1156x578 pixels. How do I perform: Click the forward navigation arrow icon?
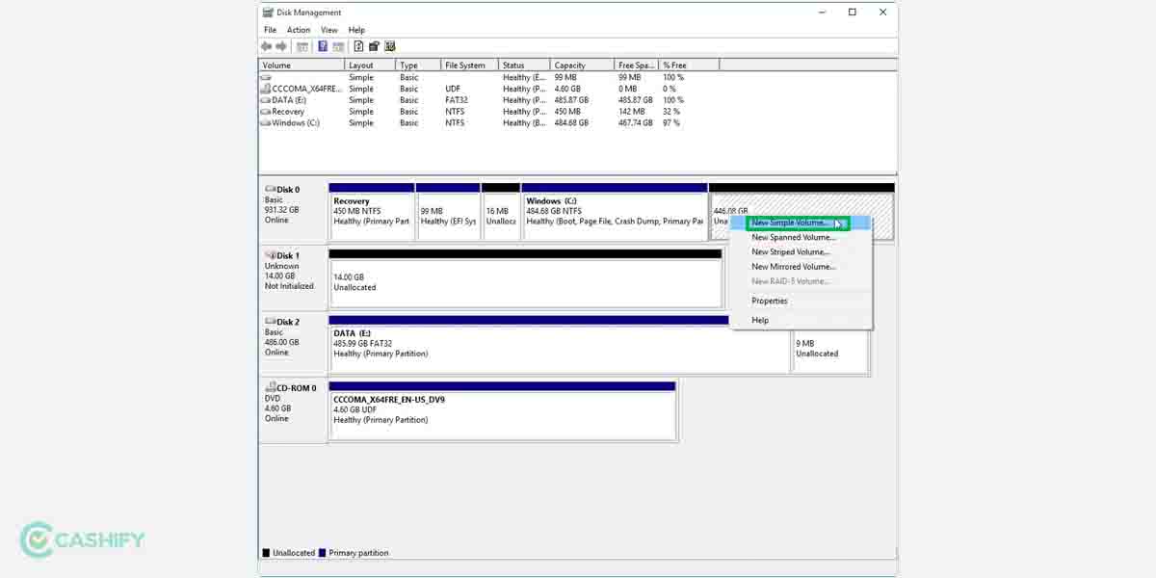pyautogui.click(x=279, y=46)
